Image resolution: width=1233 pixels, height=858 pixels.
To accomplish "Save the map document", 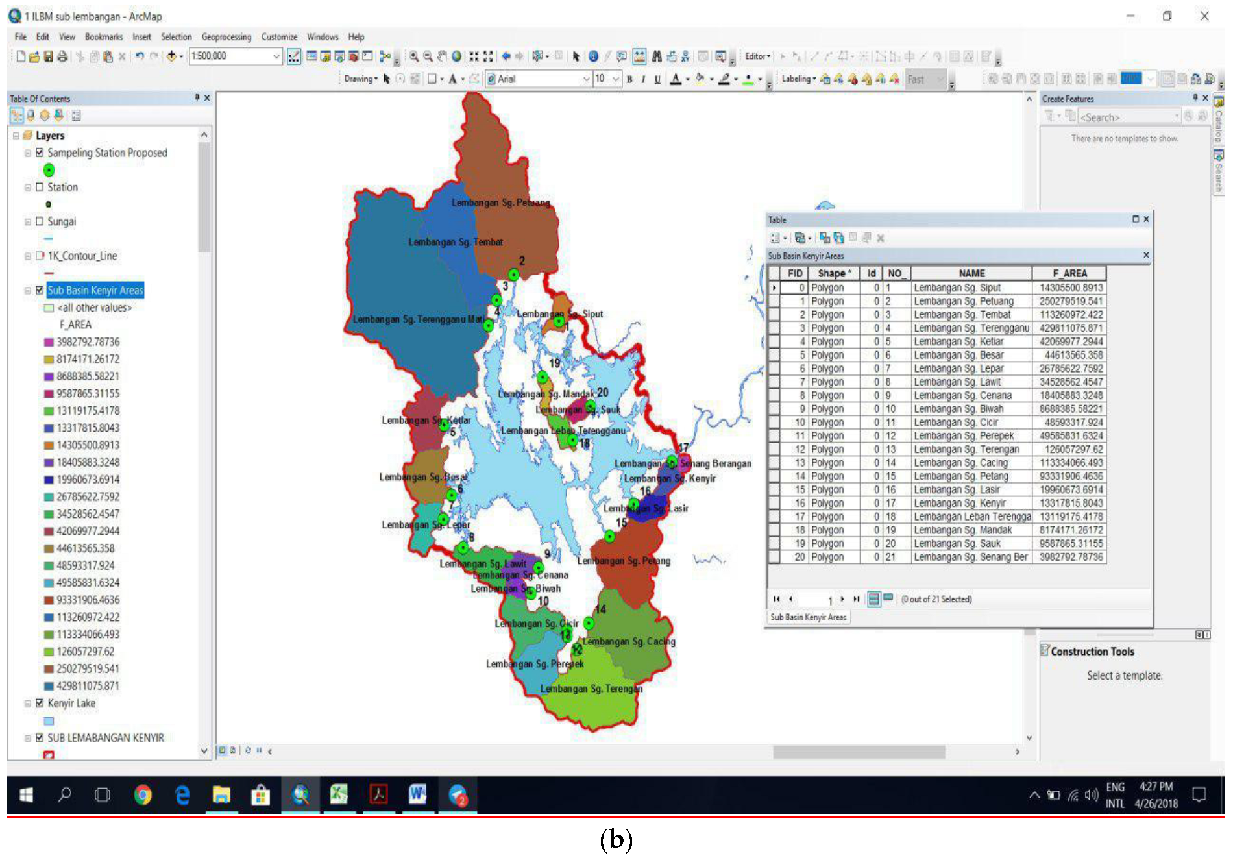I will [x=49, y=56].
